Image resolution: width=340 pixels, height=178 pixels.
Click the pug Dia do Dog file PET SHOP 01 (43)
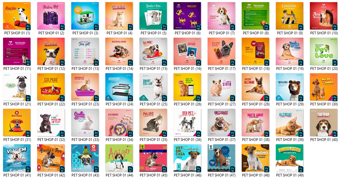pyautogui.click(x=85, y=158)
